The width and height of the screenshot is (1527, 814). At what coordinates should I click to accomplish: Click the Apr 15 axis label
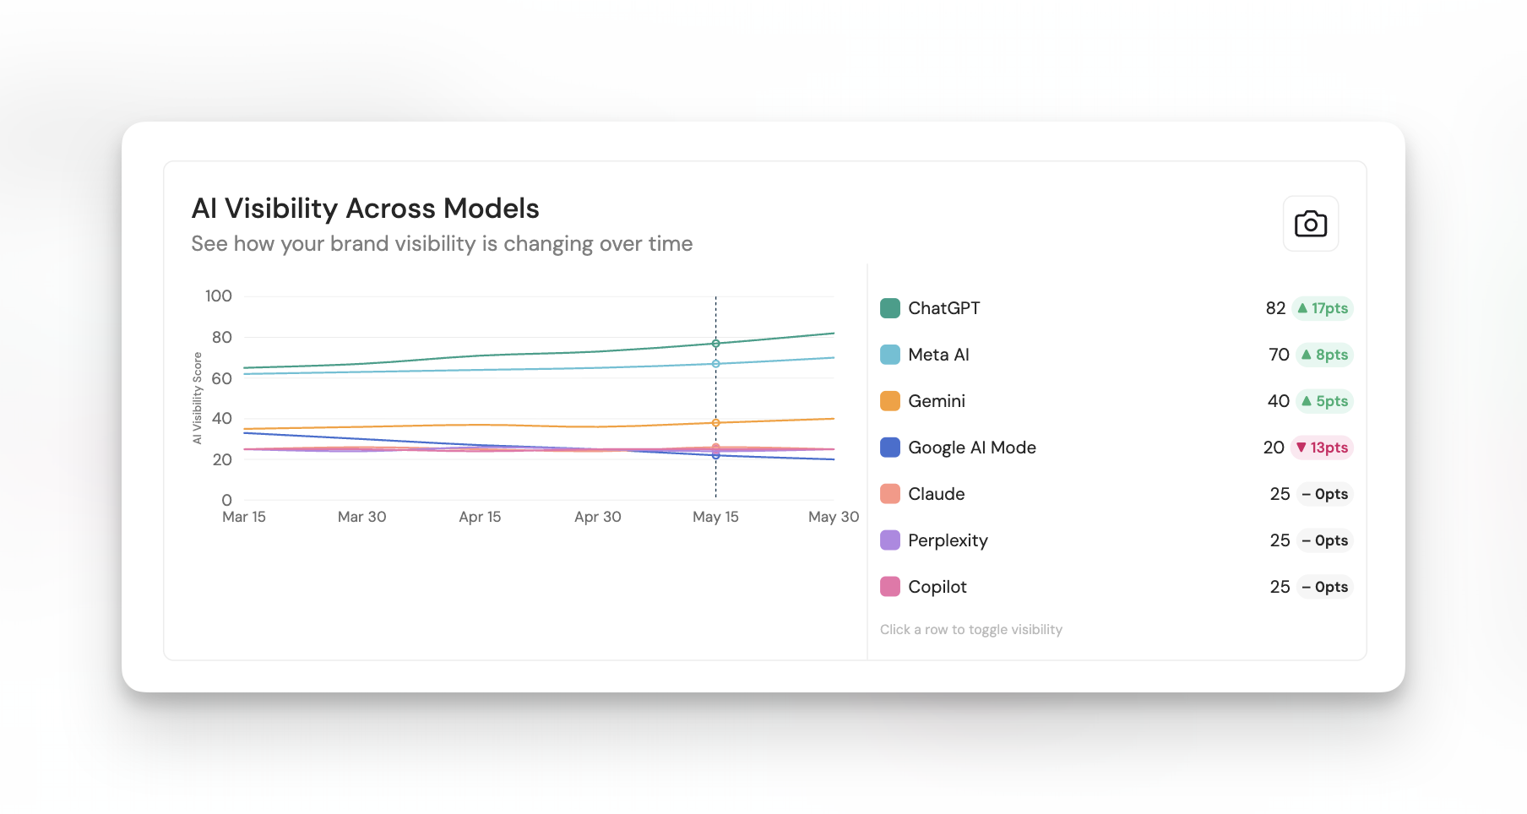pyautogui.click(x=480, y=517)
